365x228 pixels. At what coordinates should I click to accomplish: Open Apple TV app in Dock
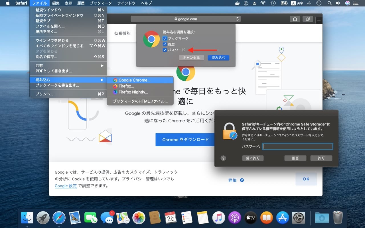tap(251, 218)
